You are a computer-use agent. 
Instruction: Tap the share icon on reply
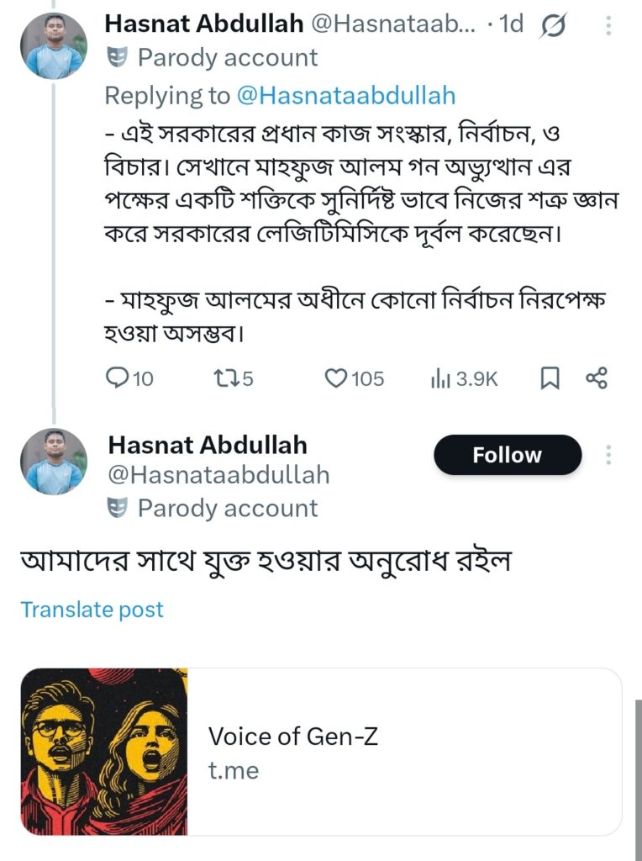(596, 379)
